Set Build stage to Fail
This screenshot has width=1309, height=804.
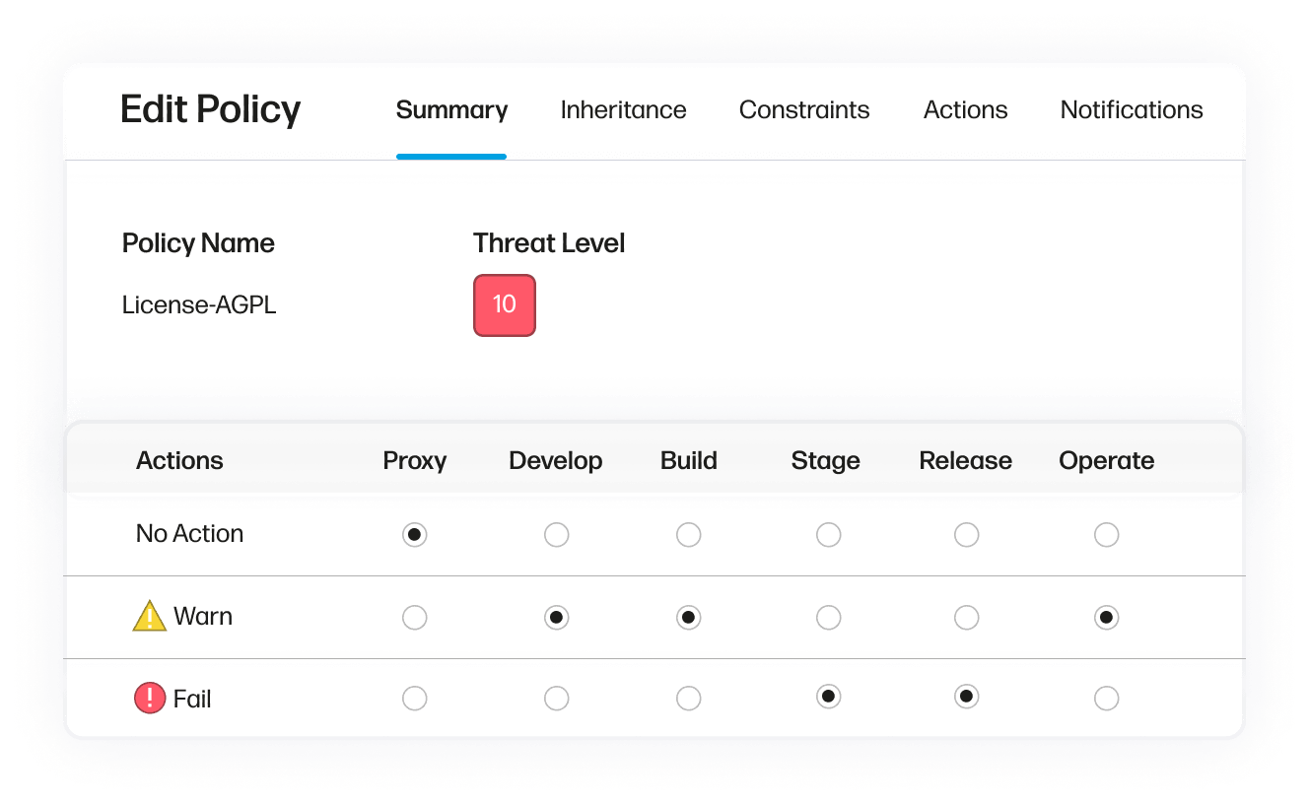(689, 699)
